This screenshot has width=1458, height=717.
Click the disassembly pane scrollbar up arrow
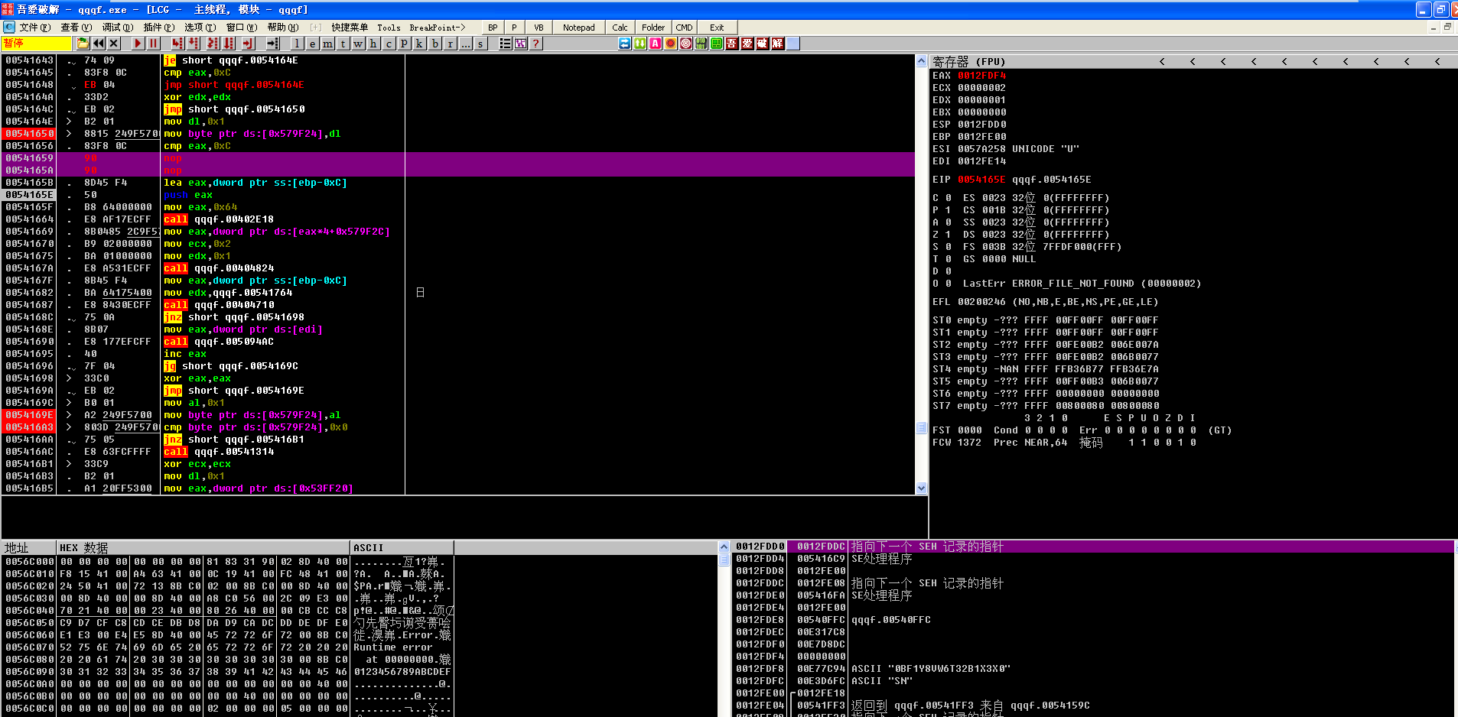(922, 60)
